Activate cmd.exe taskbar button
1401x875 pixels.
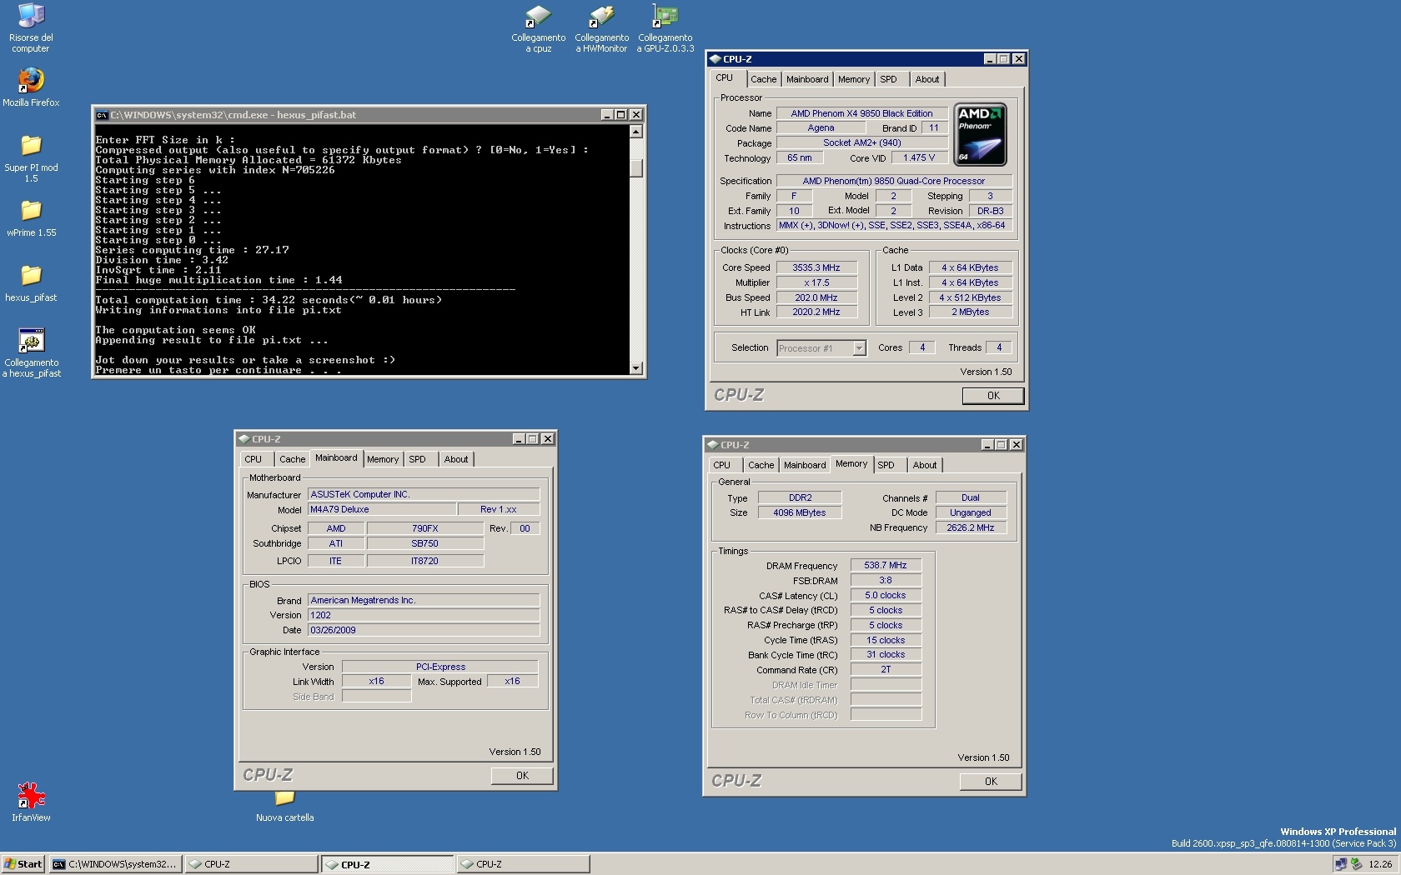(x=114, y=864)
